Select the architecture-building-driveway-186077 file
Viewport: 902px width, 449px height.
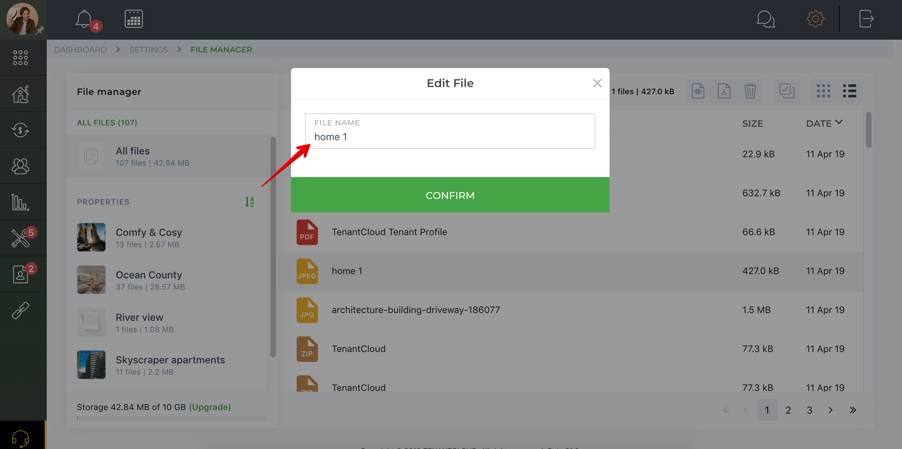(x=571, y=310)
